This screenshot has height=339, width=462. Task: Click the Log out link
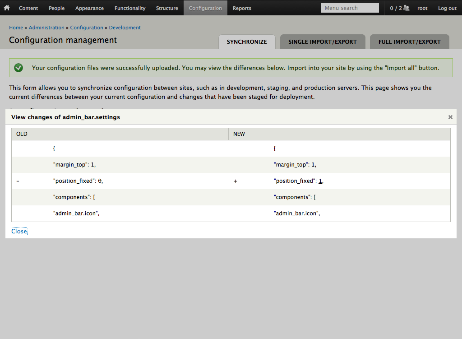[447, 8]
